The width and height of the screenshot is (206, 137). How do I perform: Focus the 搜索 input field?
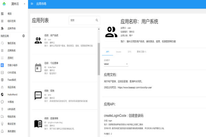click(x=84, y=20)
